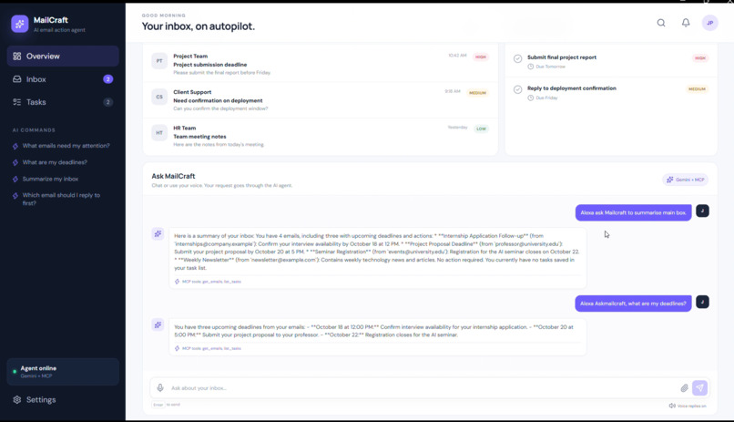Click HIGH badge on Project Team email
The image size is (734, 422).
[481, 57]
